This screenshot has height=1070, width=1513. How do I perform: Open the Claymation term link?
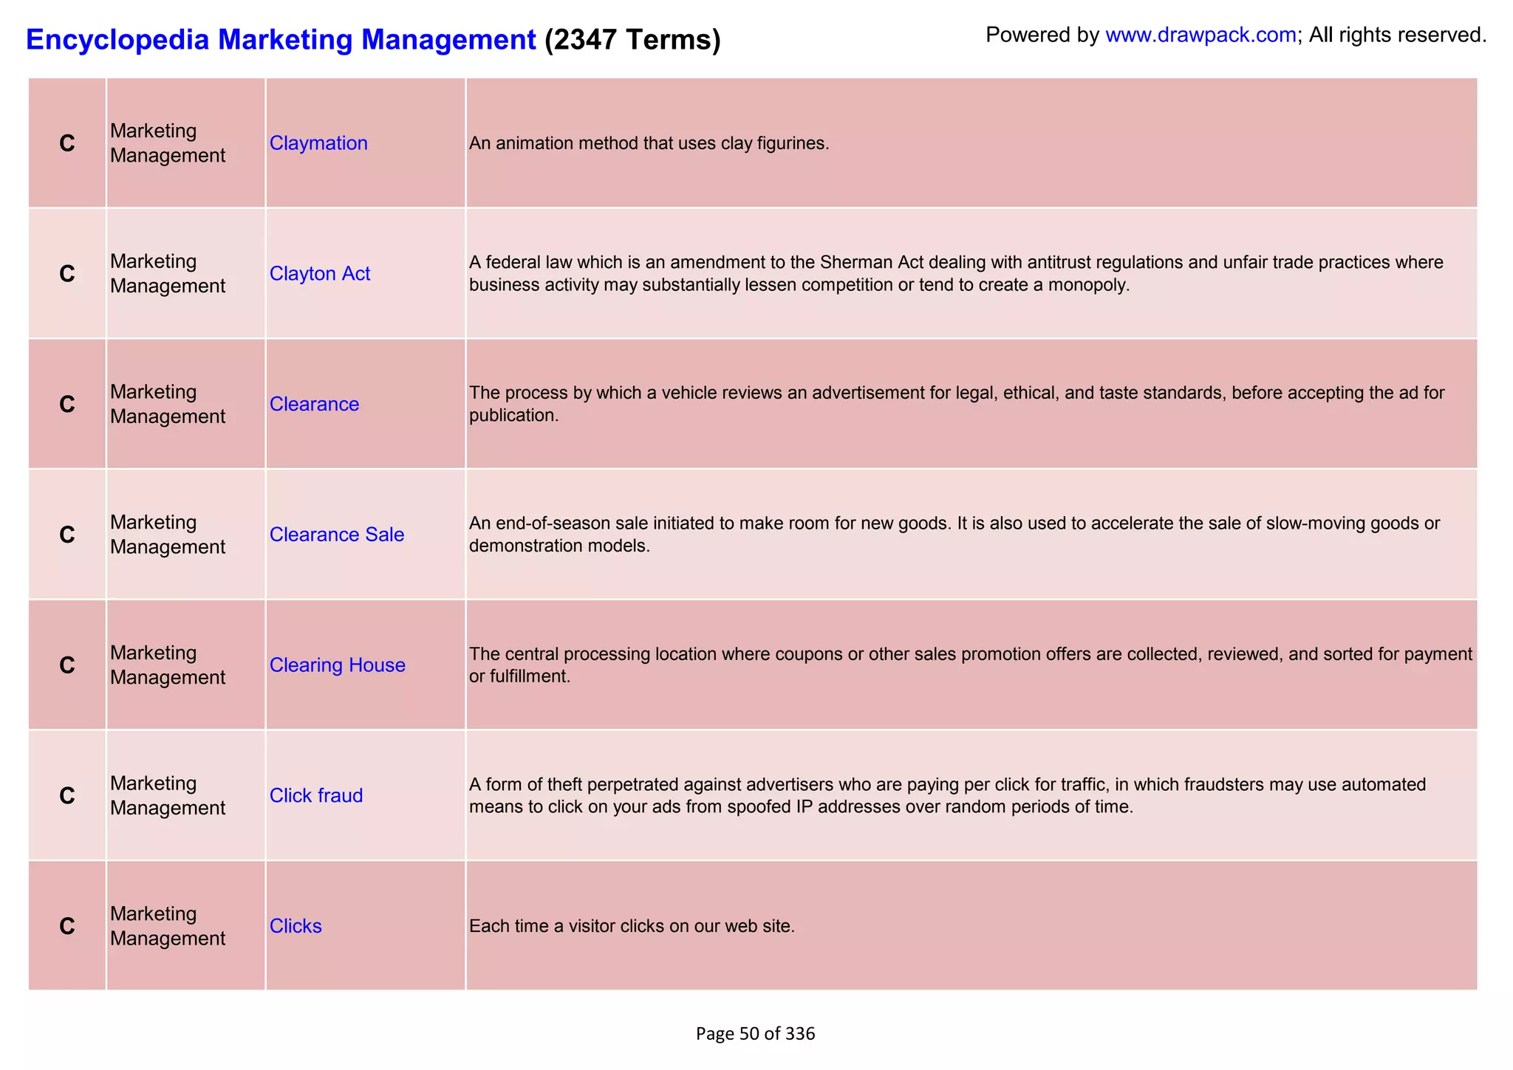click(318, 143)
